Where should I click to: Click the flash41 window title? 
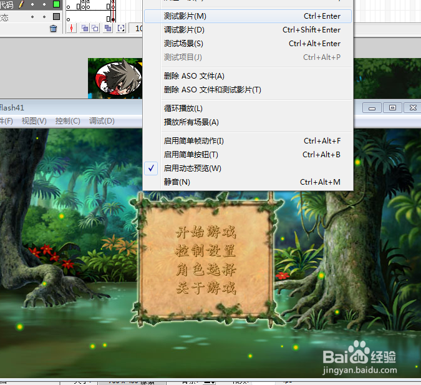click(12, 108)
